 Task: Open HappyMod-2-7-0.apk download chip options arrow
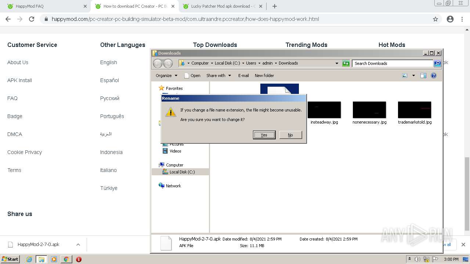pyautogui.click(x=78, y=245)
